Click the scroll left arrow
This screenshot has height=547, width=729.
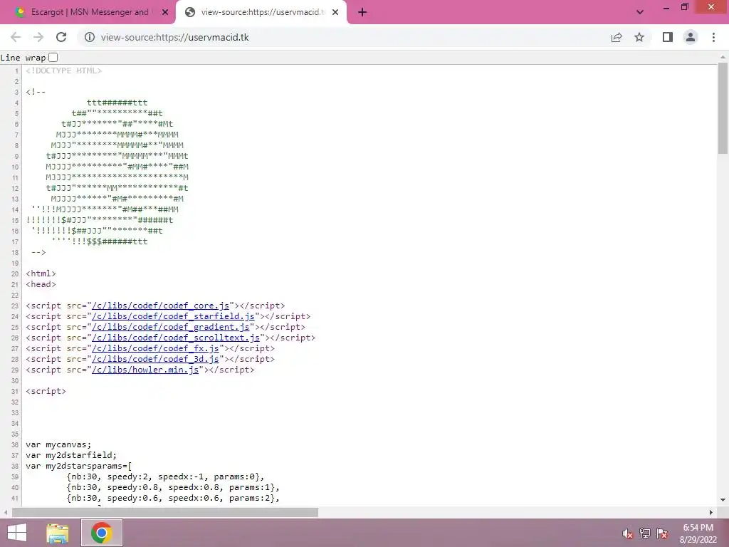6,512
